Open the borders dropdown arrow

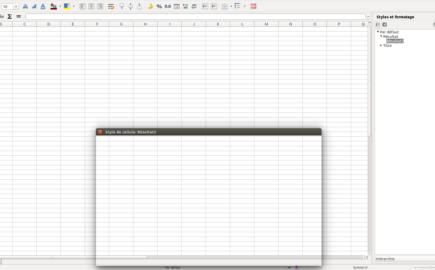(231, 6)
